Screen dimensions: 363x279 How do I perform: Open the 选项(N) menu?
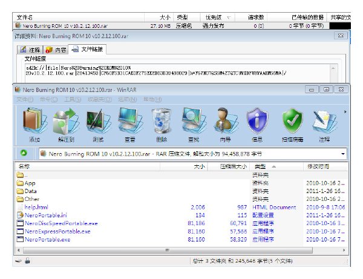127,99
